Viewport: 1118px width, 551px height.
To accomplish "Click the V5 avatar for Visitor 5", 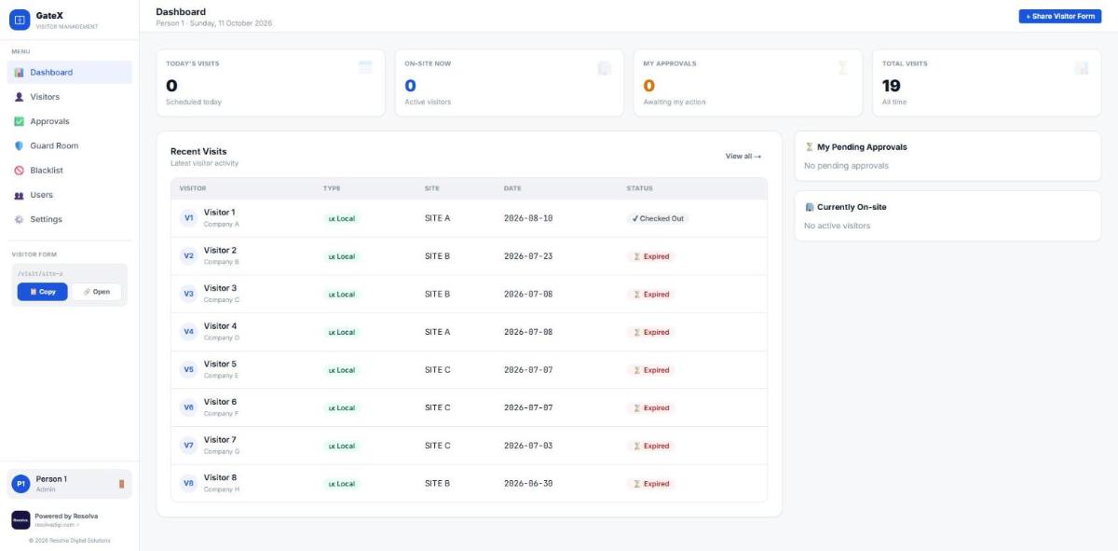I will pos(188,369).
